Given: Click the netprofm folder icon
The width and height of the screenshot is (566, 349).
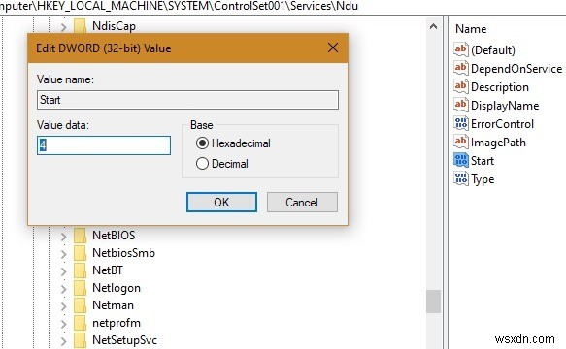Looking at the screenshot, I should point(80,323).
